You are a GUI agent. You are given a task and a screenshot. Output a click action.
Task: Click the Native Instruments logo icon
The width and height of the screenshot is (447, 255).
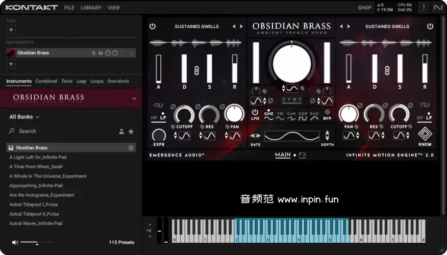click(x=438, y=8)
